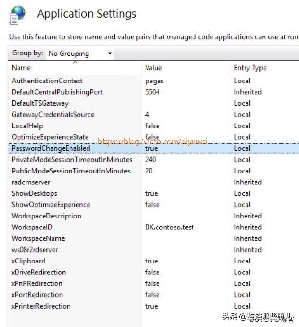Click the value 20 for public timeout

click(149, 171)
